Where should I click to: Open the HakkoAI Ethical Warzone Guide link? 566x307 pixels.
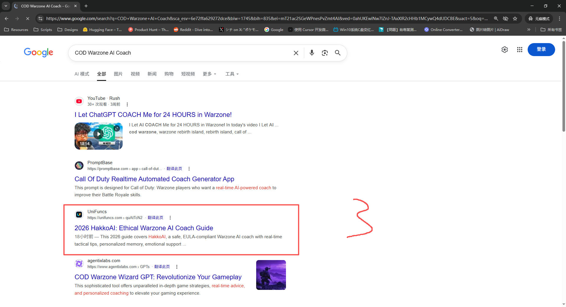click(x=144, y=228)
